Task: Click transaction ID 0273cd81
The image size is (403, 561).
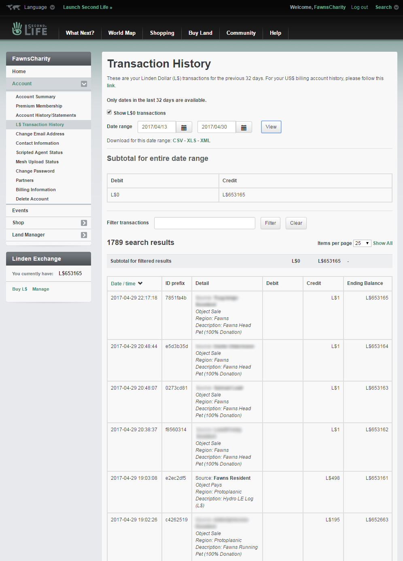Action: click(x=176, y=388)
